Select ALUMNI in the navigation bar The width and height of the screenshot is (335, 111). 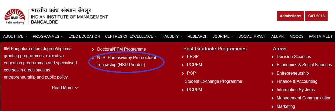pos(278,36)
